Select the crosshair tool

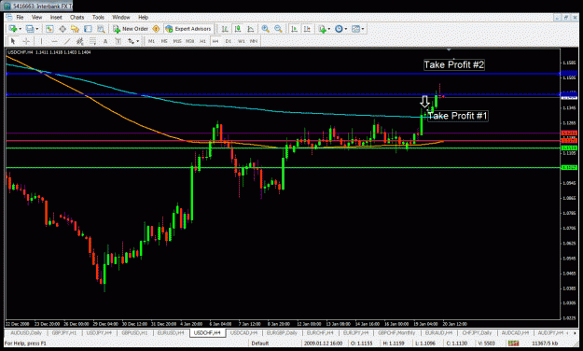(x=26, y=41)
